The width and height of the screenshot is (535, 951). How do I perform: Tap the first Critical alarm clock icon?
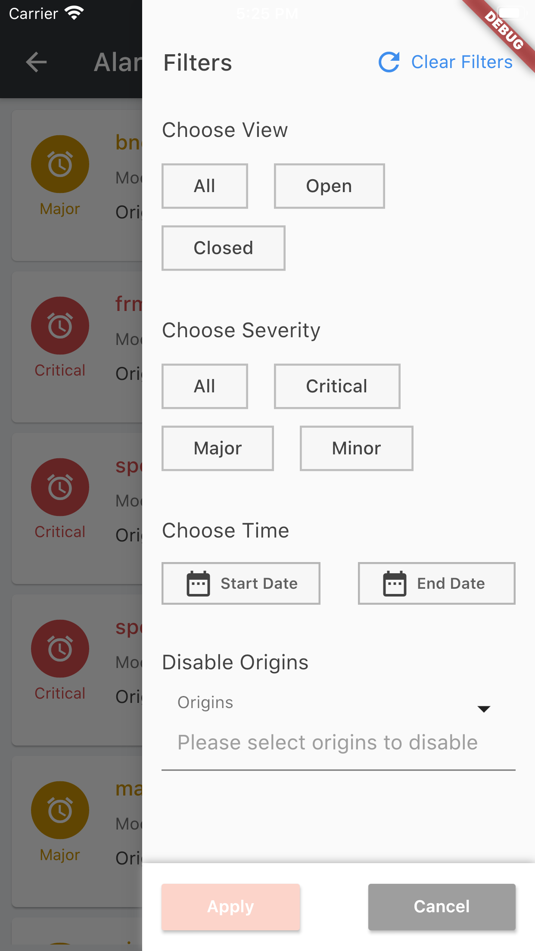[x=60, y=326]
